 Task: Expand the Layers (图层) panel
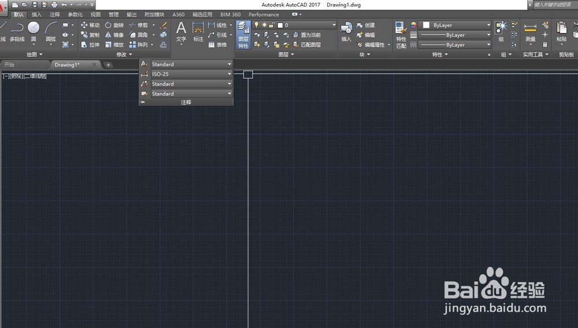[287, 54]
